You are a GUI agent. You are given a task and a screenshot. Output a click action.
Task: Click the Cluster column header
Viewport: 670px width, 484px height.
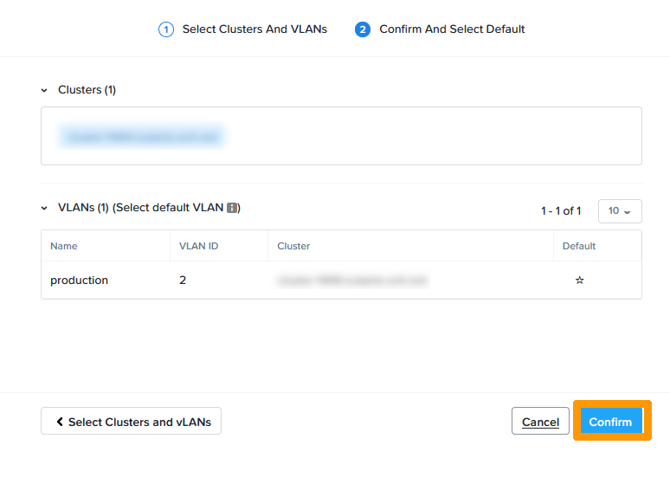[x=293, y=246]
